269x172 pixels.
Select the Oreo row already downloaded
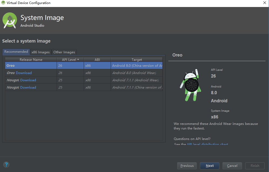(84, 66)
